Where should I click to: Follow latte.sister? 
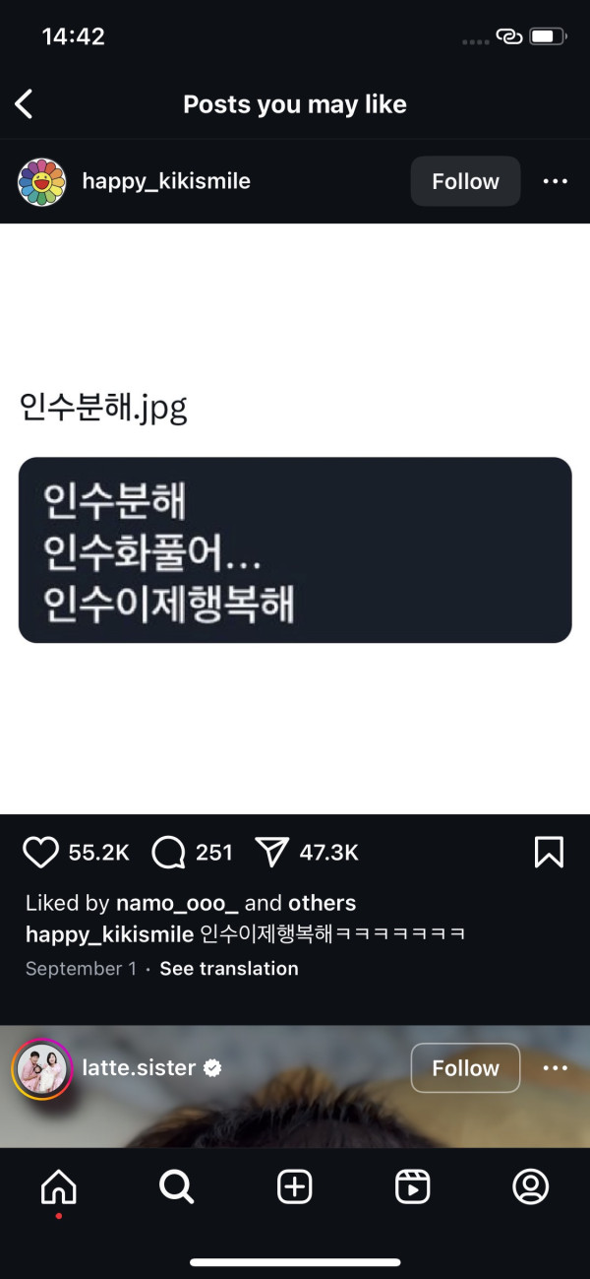[x=465, y=1068]
